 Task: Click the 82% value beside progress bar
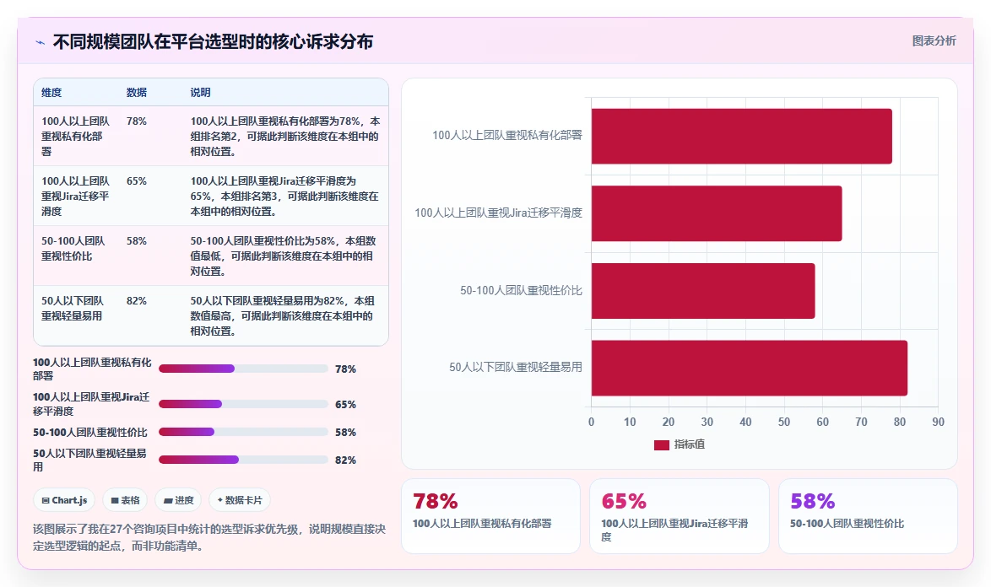click(x=346, y=460)
